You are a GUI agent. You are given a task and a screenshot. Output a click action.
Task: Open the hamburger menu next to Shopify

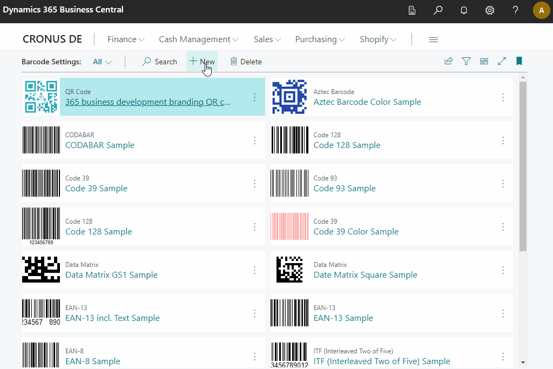pyautogui.click(x=434, y=39)
